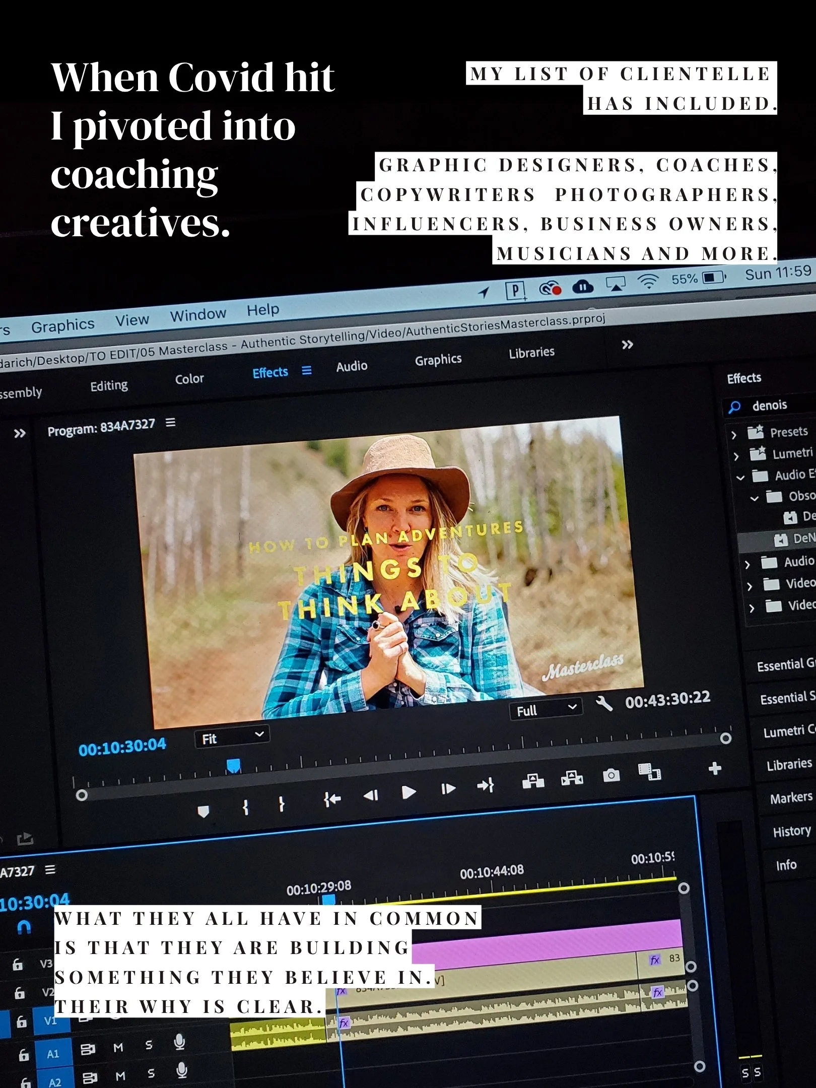Viewport: 816px width, 1088px height.
Task: Expand the Lumetri presets folder
Action: point(736,456)
